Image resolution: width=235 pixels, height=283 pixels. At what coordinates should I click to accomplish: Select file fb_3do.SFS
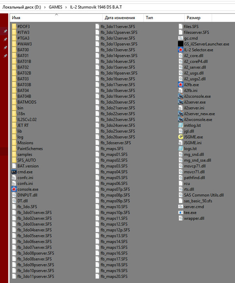point(27,207)
